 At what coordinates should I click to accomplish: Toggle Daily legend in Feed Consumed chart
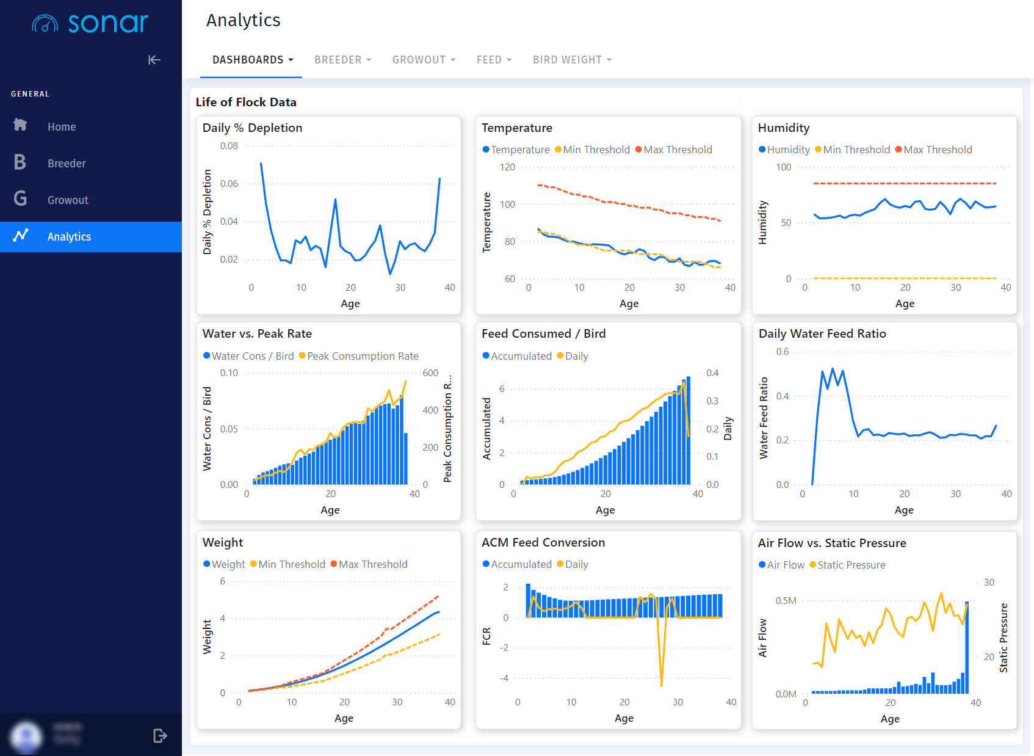pyautogui.click(x=573, y=356)
